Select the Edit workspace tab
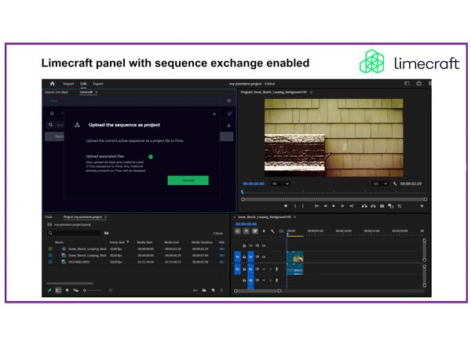The image size is (471, 345). 83,84
